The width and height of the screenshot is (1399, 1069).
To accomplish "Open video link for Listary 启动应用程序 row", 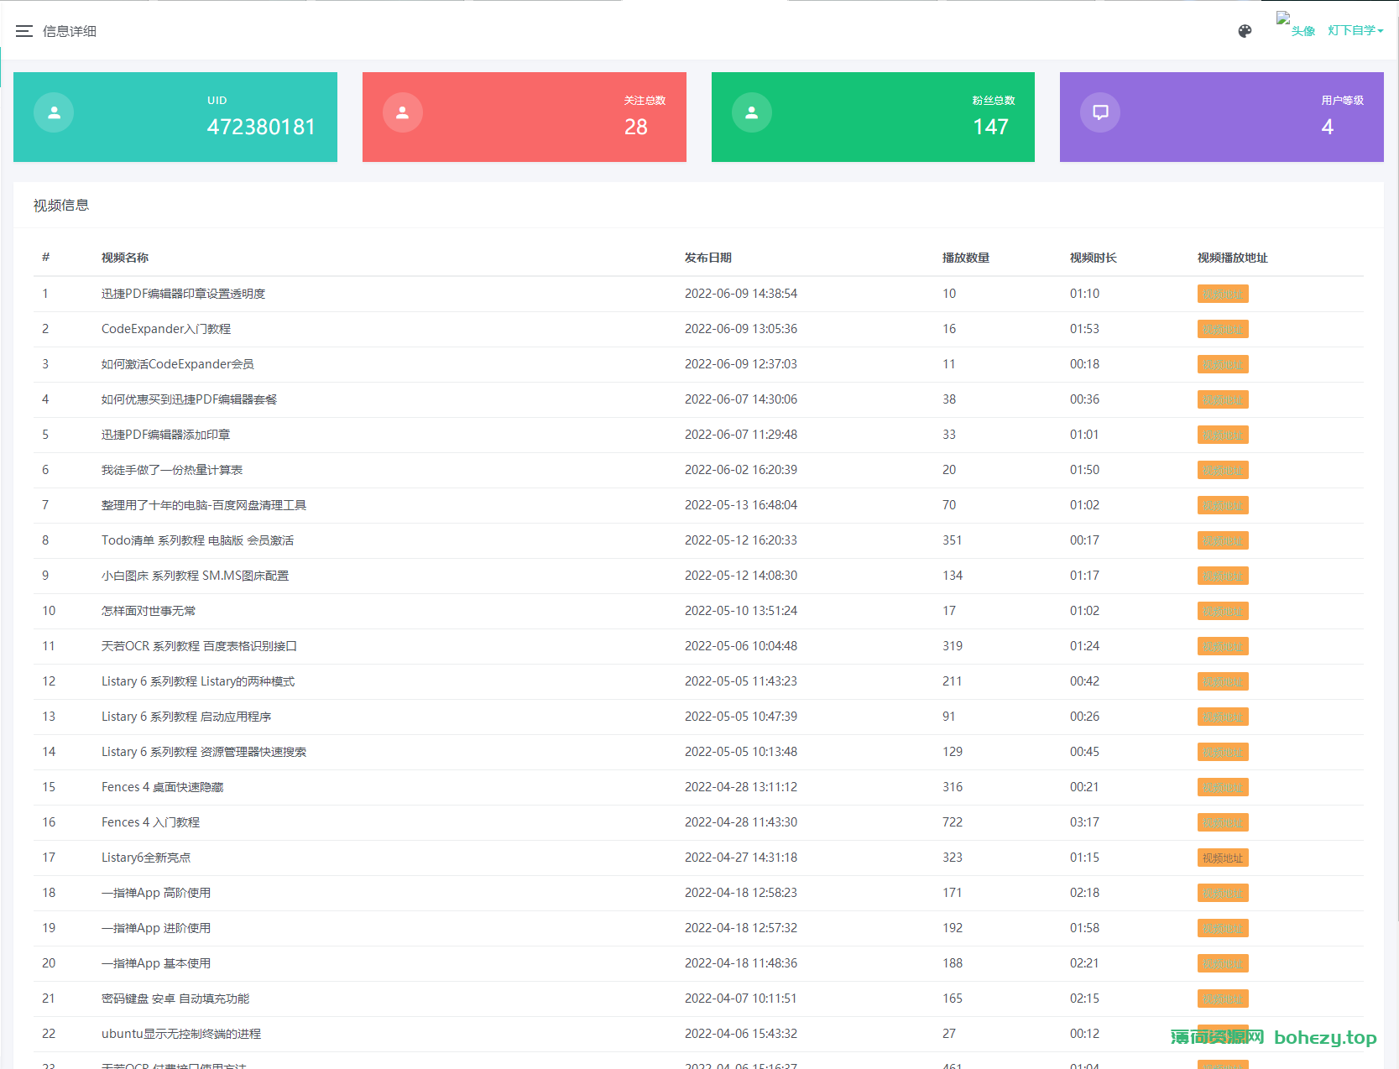I will tap(1223, 717).
